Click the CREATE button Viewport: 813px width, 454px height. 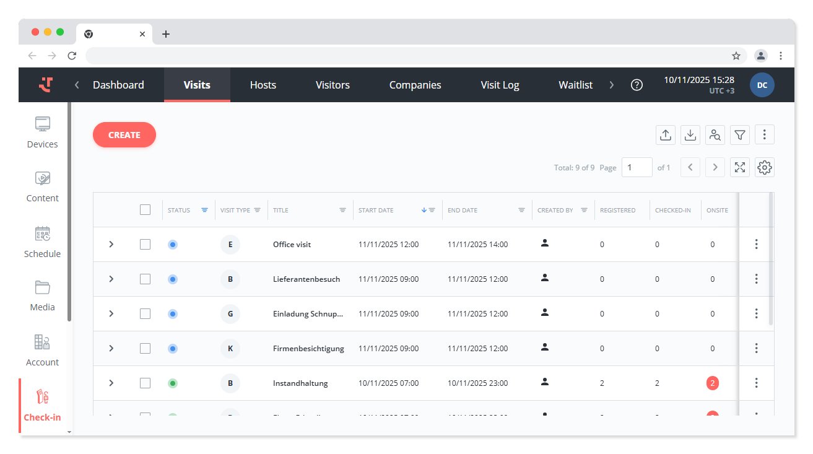click(x=124, y=135)
